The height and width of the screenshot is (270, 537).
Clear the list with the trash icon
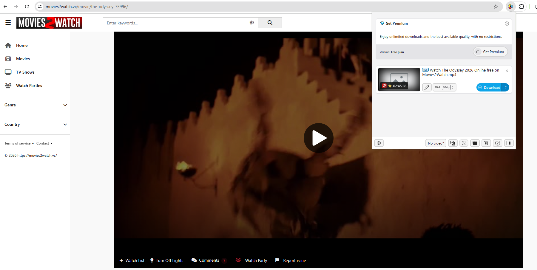(486, 143)
